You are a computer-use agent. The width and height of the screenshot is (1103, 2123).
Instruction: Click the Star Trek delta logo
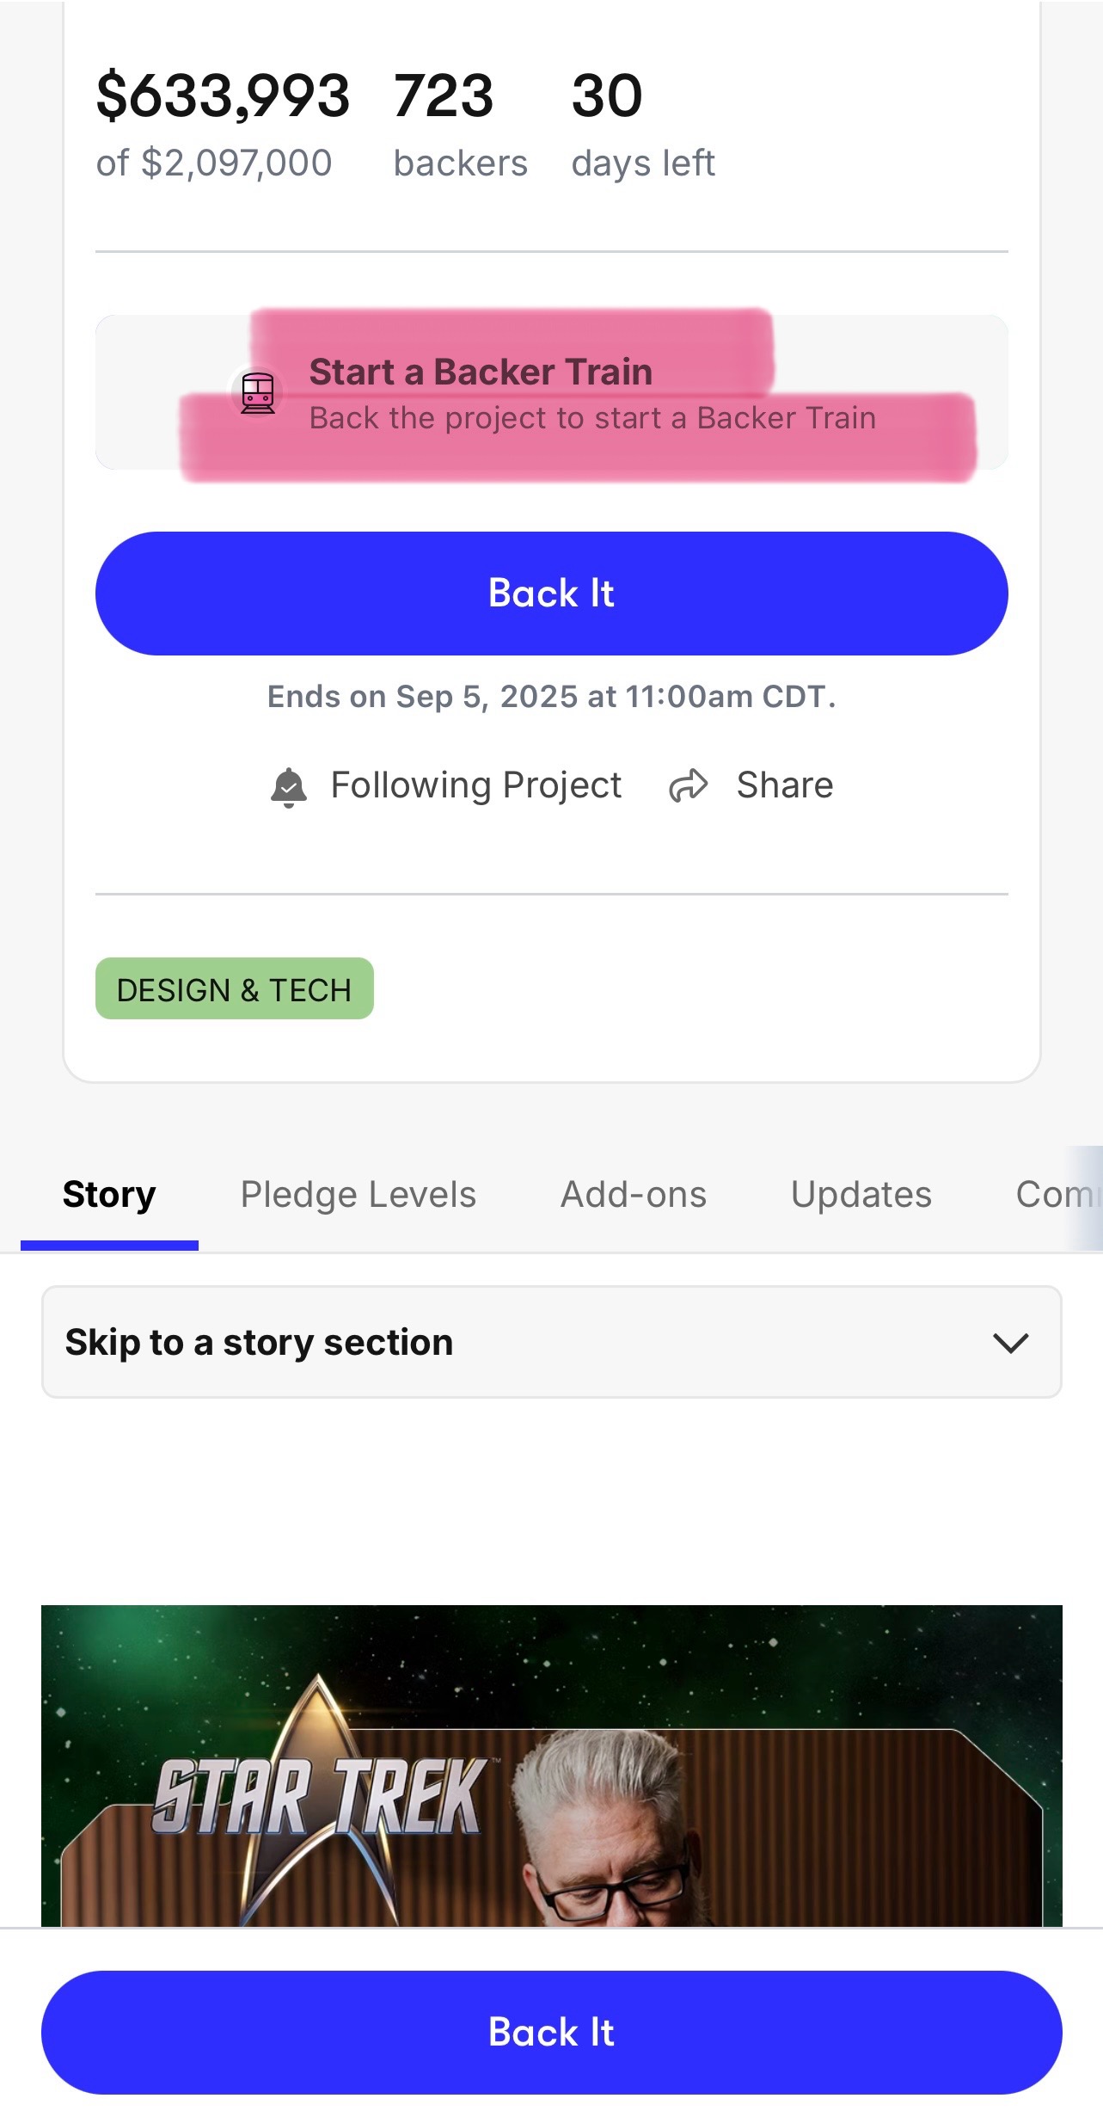(320, 1798)
